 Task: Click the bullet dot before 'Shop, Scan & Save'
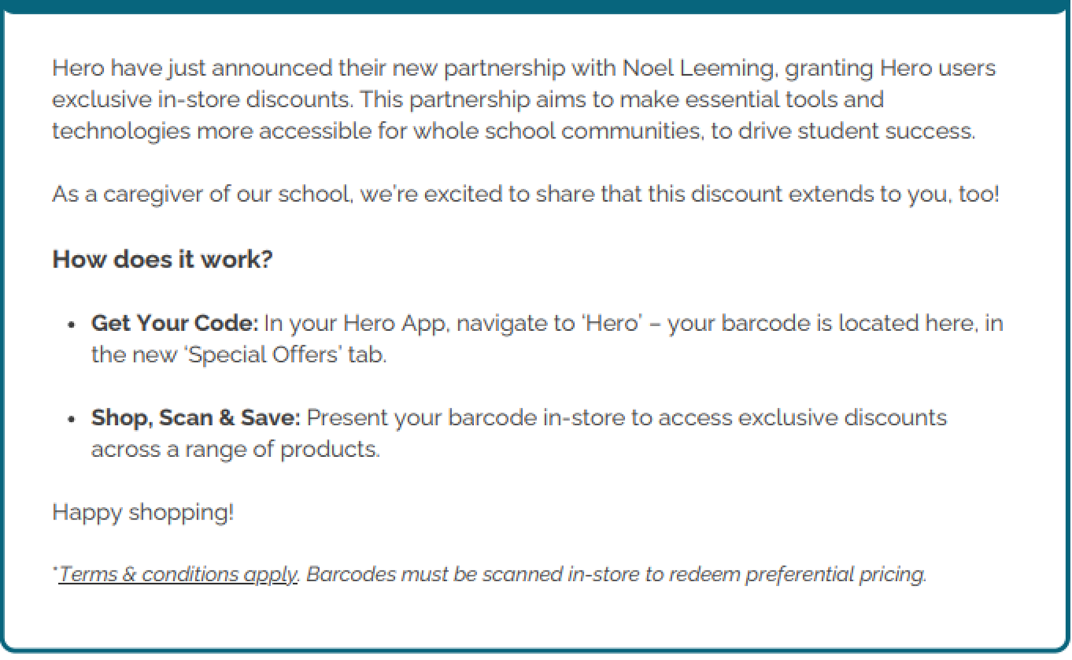[71, 419]
